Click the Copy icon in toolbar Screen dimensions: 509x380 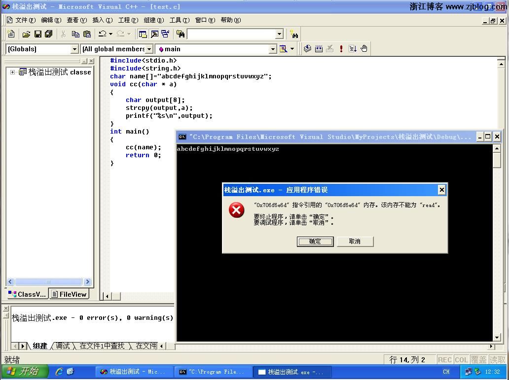click(75, 34)
